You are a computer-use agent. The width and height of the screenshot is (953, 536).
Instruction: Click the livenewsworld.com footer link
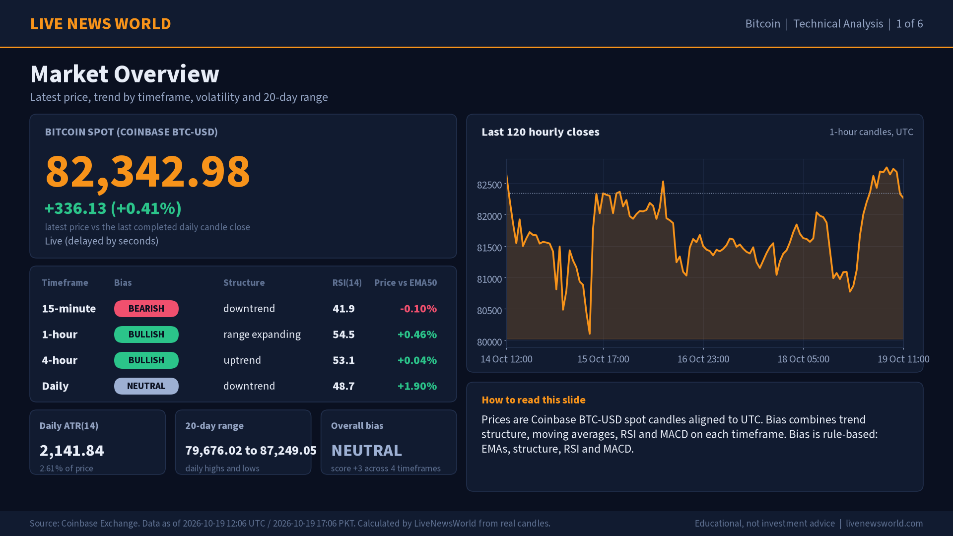pos(885,524)
